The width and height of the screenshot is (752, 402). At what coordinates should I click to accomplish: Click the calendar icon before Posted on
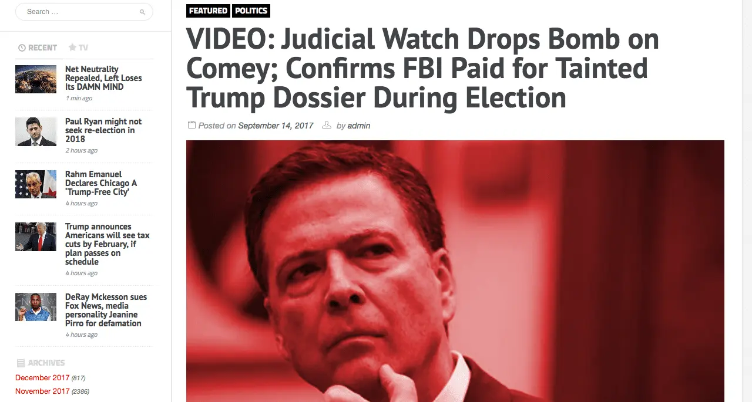tap(192, 125)
